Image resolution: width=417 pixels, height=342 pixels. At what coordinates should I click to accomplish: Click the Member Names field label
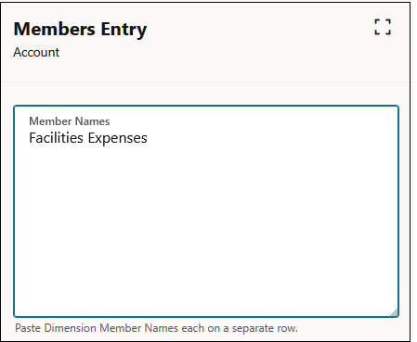70,121
